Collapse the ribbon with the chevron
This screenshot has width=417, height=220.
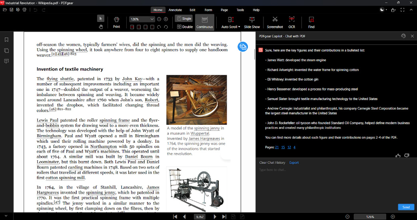[x=411, y=10]
